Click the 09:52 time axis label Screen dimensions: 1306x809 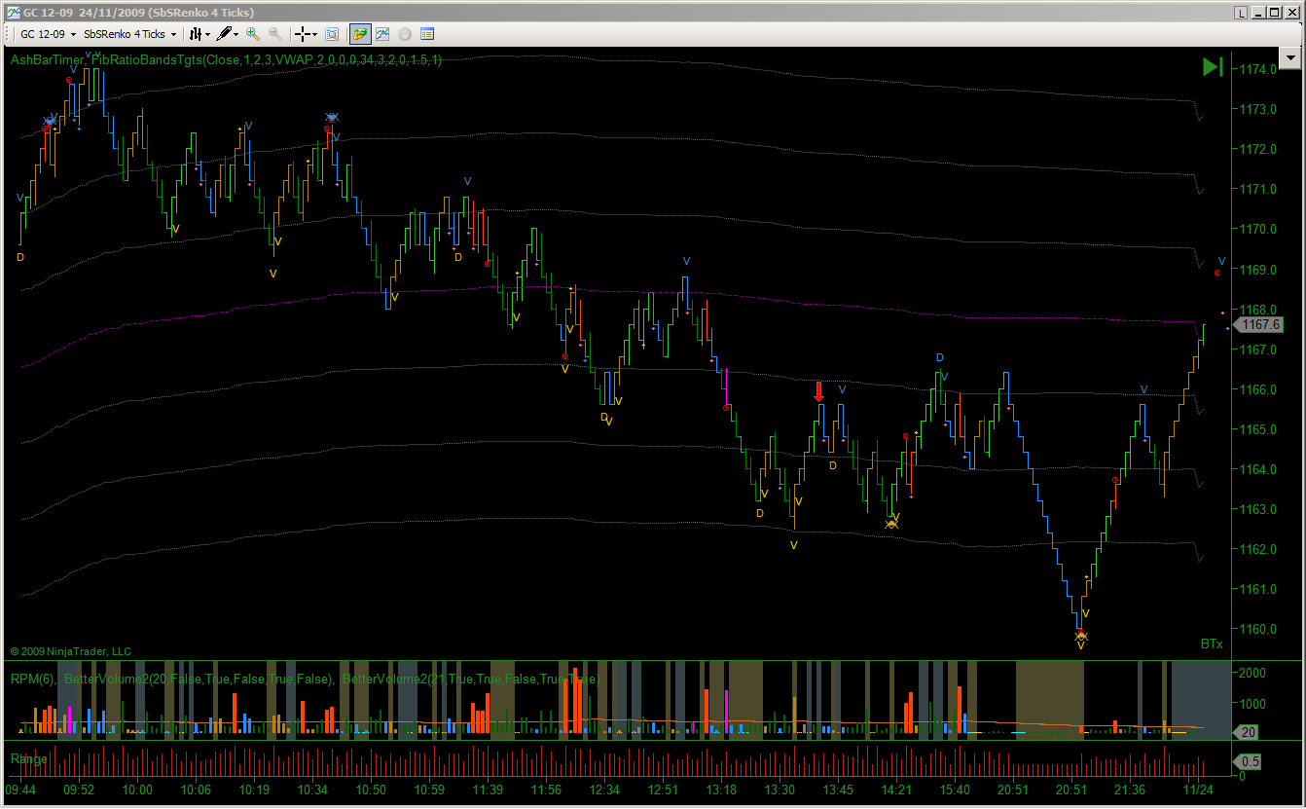[79, 790]
